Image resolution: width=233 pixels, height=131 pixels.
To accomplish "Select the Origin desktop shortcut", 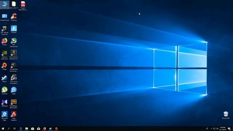I will (4, 66).
